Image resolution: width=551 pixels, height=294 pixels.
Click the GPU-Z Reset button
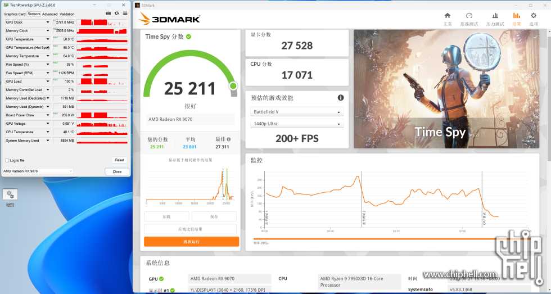tap(119, 160)
